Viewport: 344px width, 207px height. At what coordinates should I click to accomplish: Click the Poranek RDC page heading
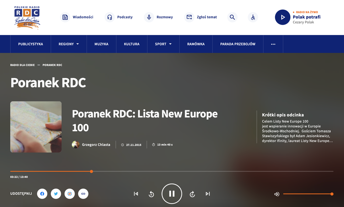[x=48, y=82]
